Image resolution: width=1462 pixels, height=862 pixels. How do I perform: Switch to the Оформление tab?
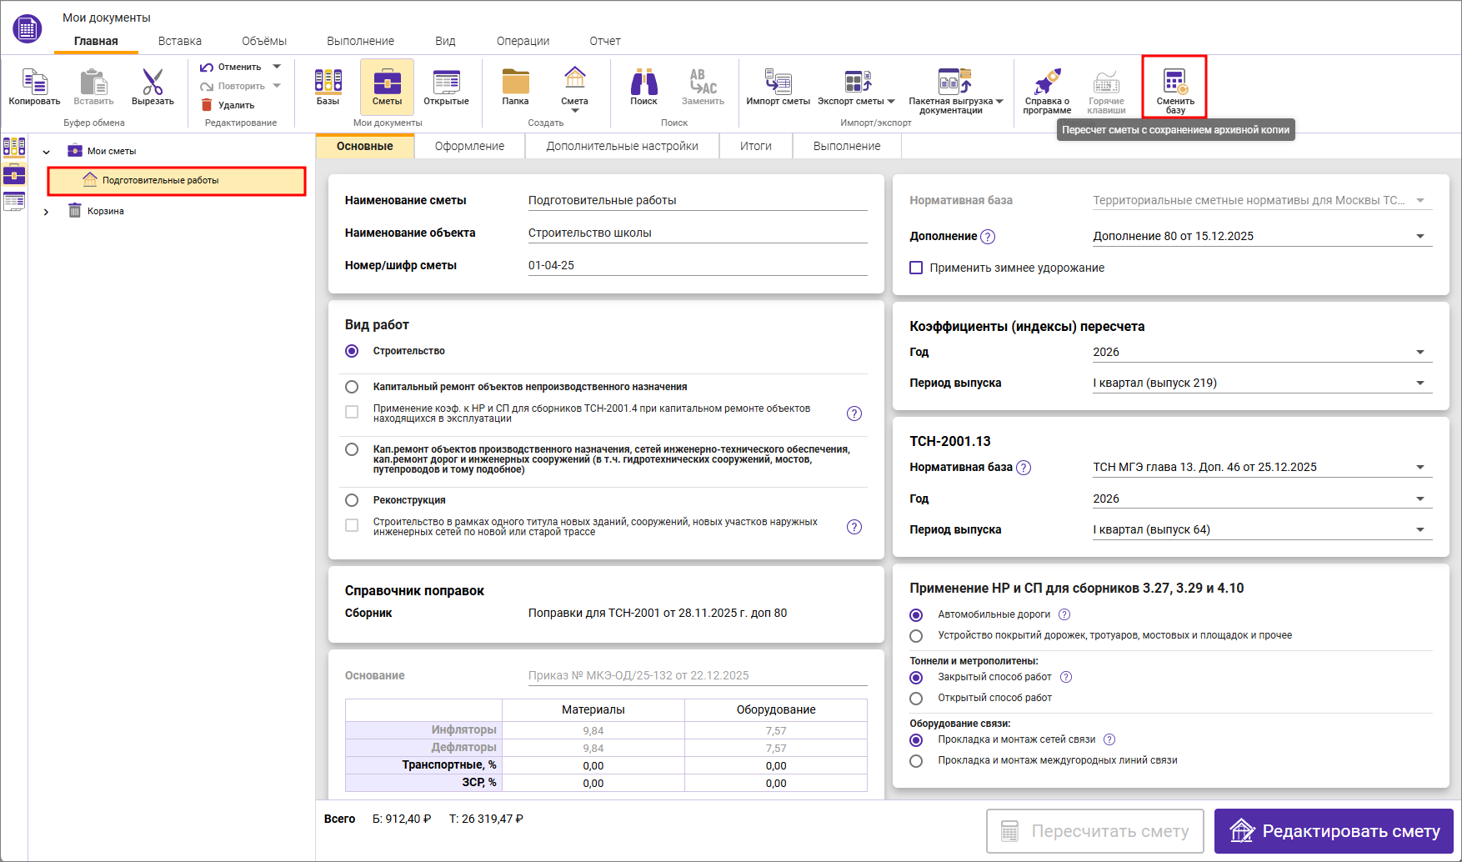click(469, 146)
